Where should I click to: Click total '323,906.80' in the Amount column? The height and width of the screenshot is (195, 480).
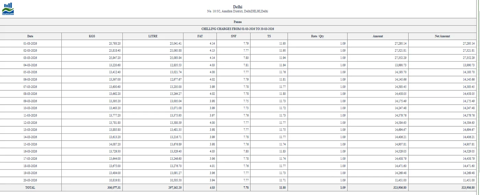(400, 187)
